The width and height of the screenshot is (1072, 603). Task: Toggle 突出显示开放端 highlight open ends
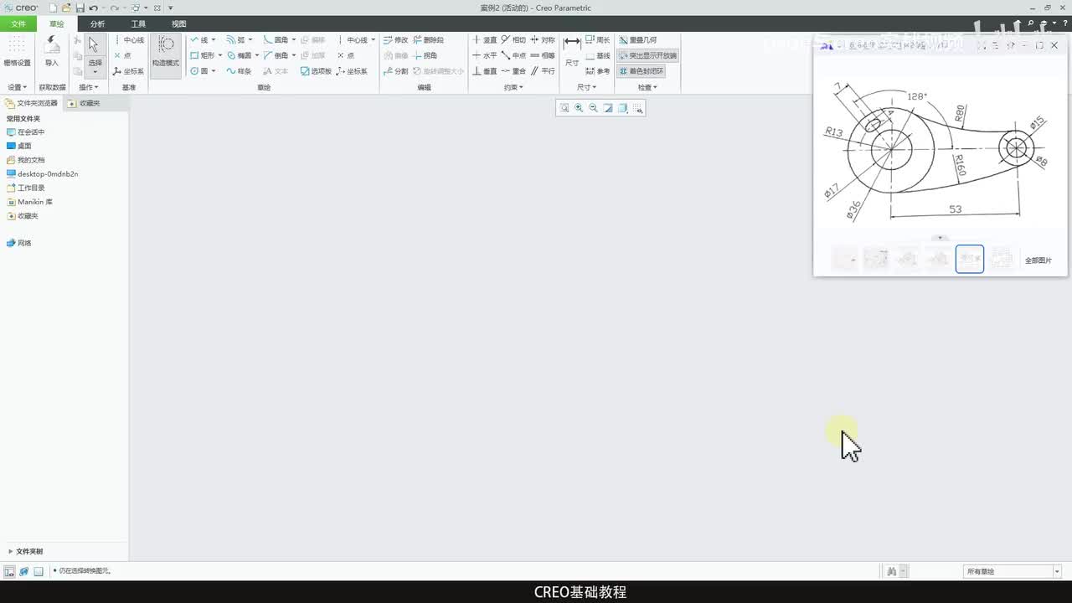click(647, 55)
